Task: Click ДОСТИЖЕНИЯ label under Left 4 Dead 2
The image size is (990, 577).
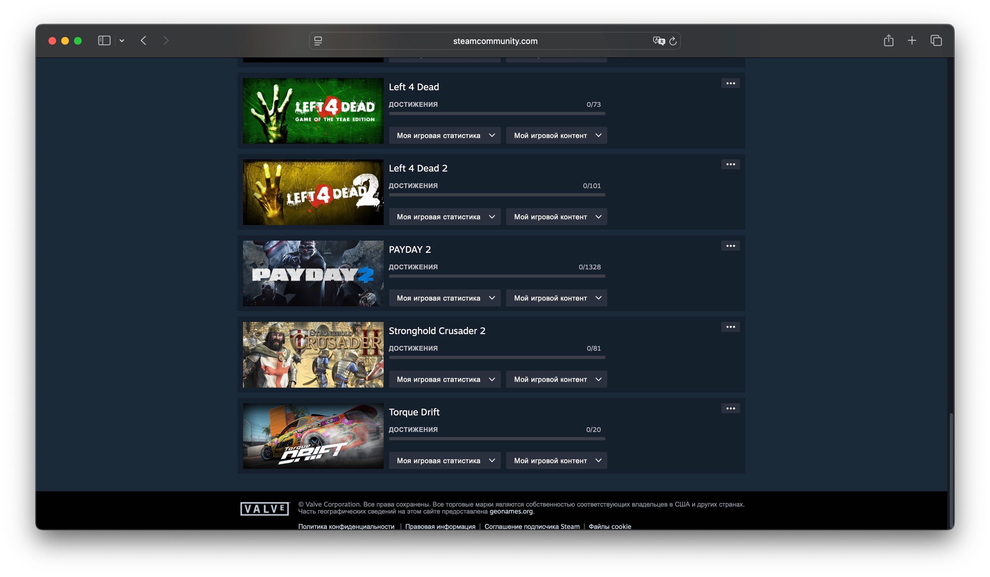Action: (x=413, y=186)
